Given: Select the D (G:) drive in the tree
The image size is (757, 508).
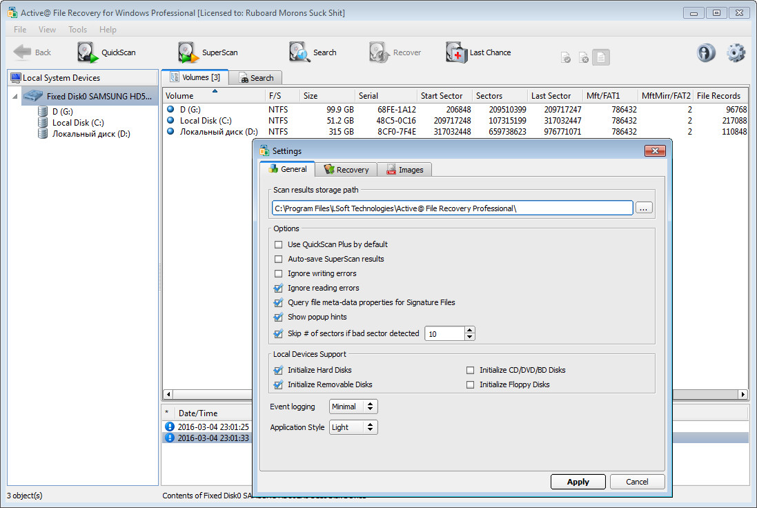Looking at the screenshot, I should [x=62, y=112].
